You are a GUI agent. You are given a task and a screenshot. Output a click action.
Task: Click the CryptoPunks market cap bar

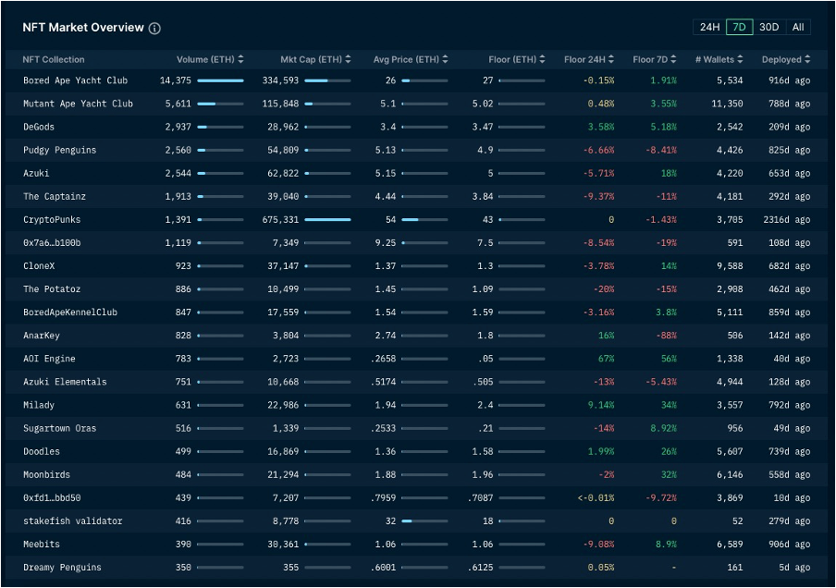327,220
